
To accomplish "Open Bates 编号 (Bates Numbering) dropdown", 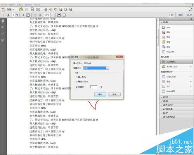I will [x=191, y=91].
